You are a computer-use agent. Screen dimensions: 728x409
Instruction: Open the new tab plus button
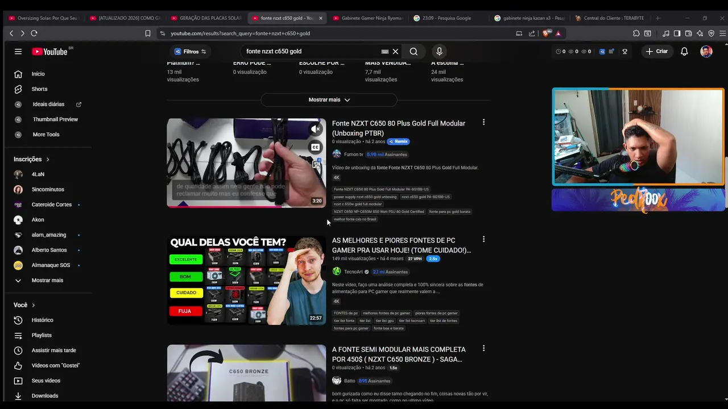click(657, 18)
